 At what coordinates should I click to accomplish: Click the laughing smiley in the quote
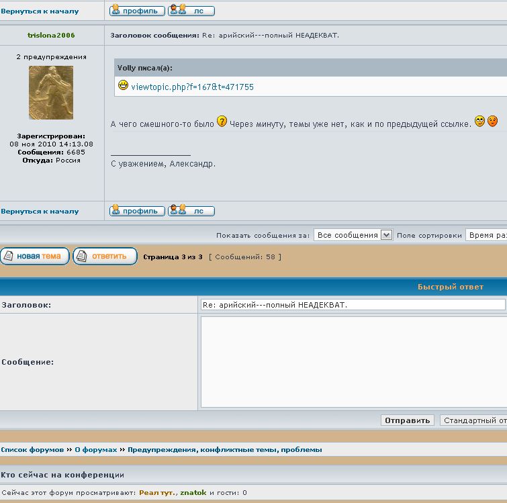click(x=123, y=86)
